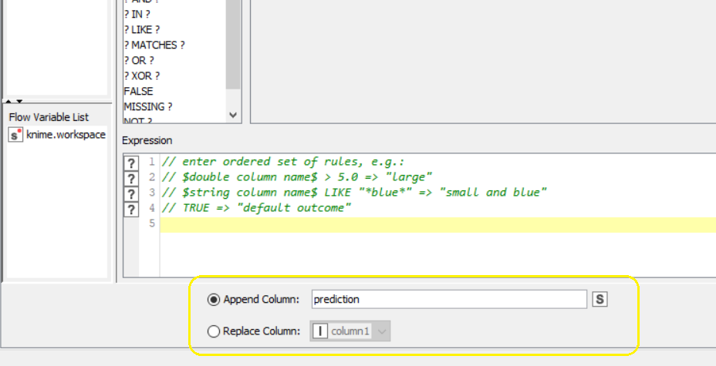This screenshot has height=366, width=716.
Task: Click the panel splitter collapse arrows
Action: (x=15, y=101)
